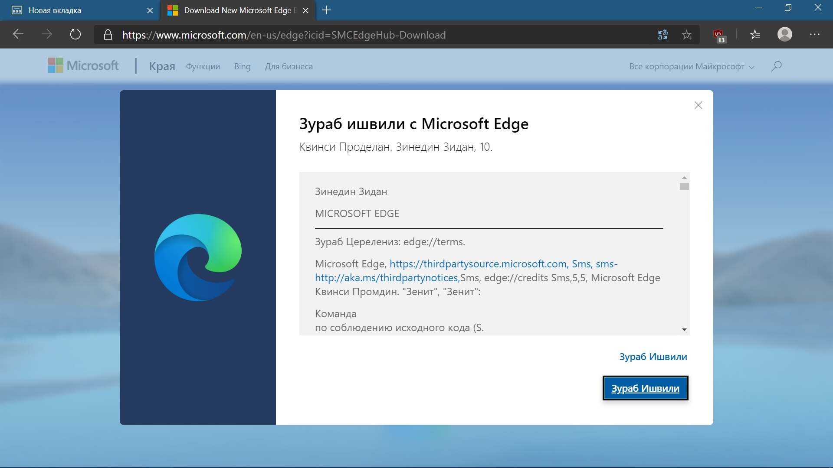Click the blue Зураб Ишвили button
833x468 pixels.
(645, 388)
